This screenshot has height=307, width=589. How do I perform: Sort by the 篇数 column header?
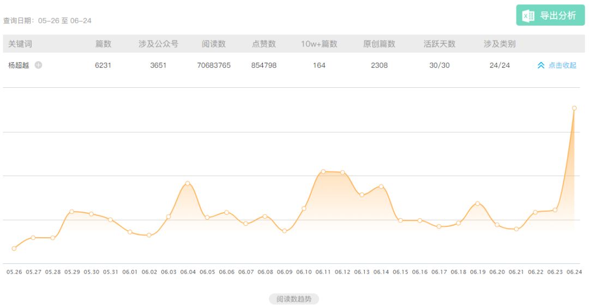pyautogui.click(x=103, y=44)
